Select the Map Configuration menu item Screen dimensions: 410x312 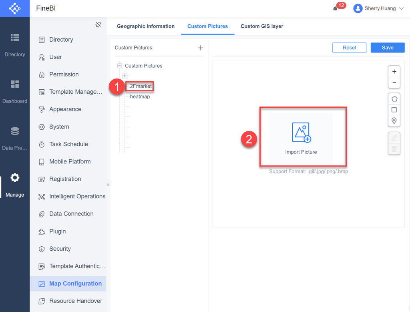click(68, 284)
